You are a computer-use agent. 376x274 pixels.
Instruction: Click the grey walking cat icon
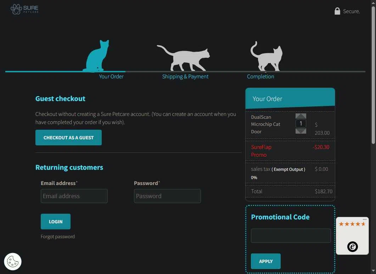(x=184, y=58)
